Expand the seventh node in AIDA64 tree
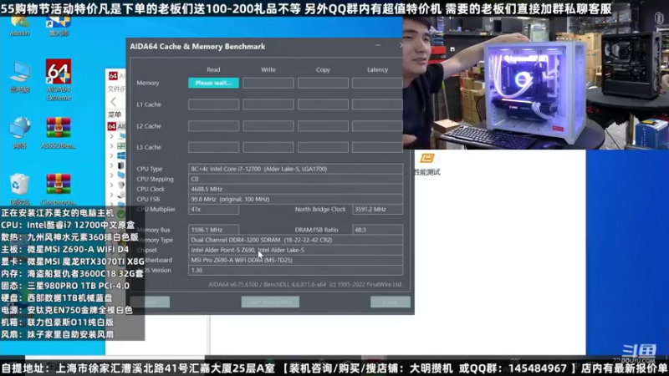669x376 pixels. tap(112, 195)
